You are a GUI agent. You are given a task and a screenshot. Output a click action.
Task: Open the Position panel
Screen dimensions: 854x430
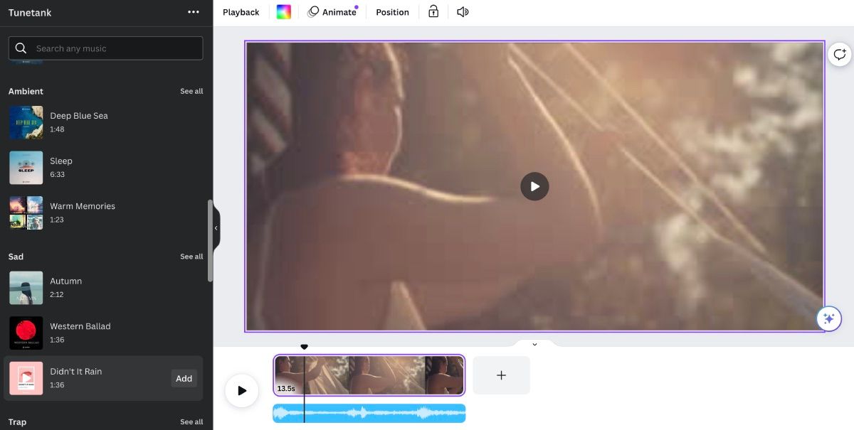(x=391, y=11)
